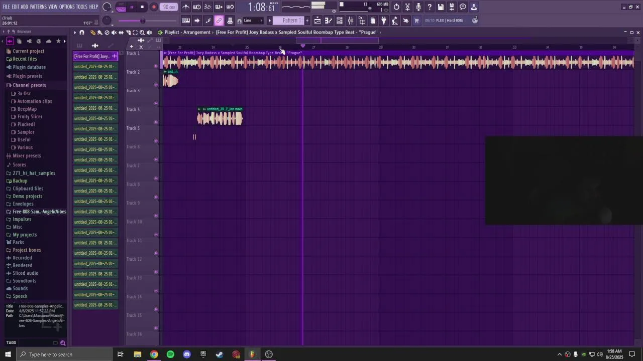Enable wait for input before playing
The image size is (643, 361).
pos(196,7)
